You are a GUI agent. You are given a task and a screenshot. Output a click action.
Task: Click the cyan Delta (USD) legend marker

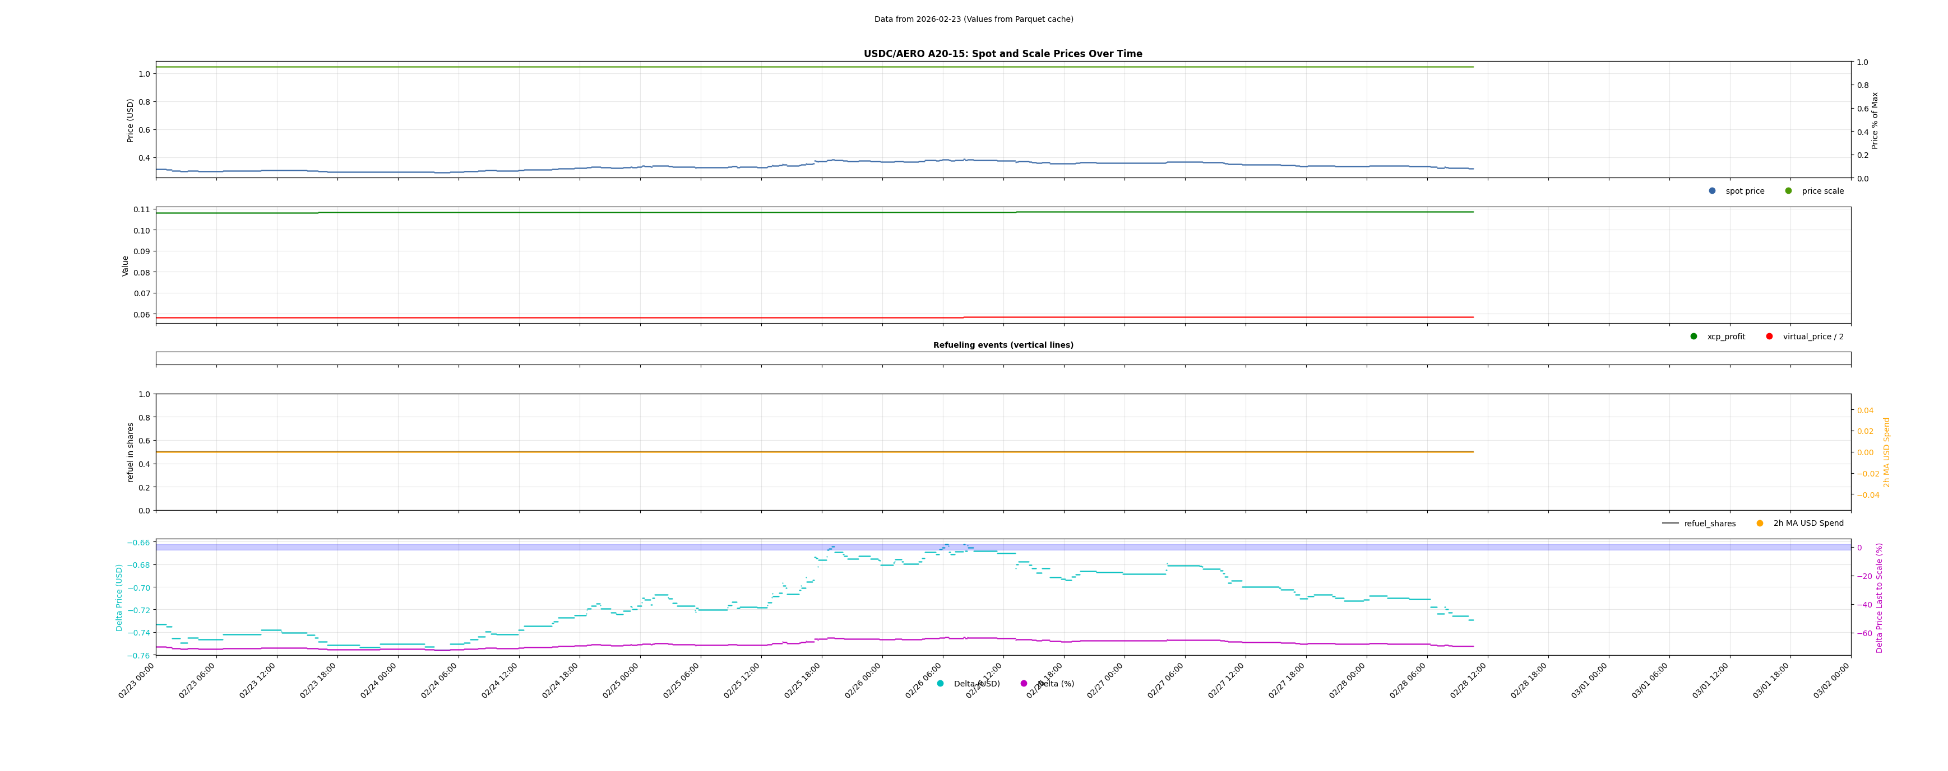click(940, 684)
